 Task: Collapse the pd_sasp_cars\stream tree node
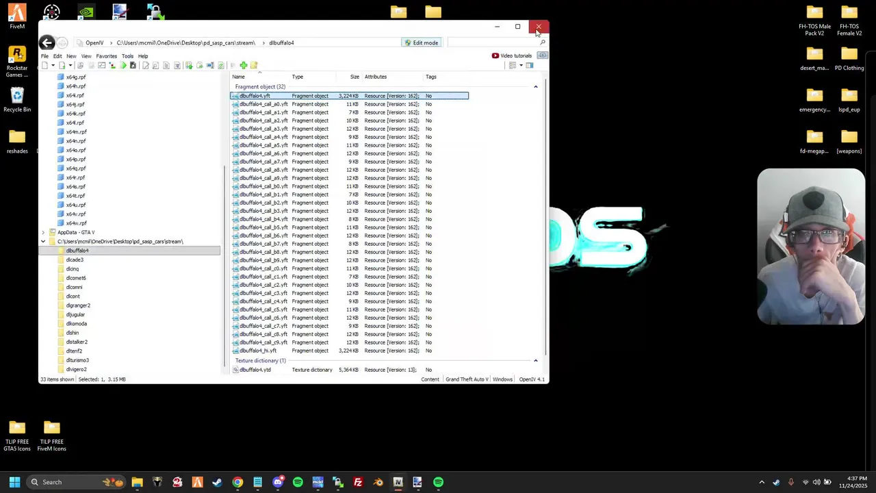[x=43, y=242]
